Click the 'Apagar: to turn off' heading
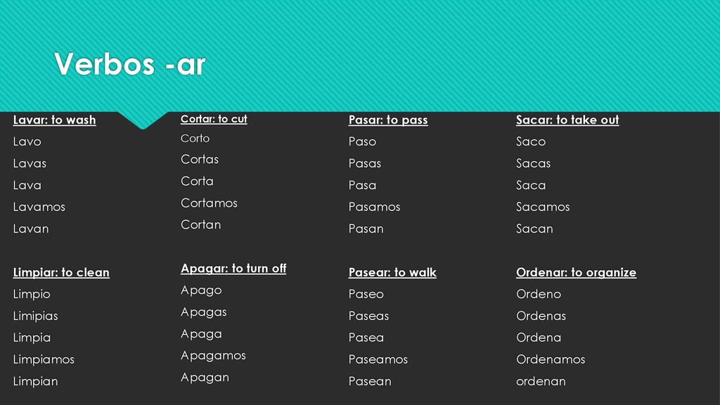The image size is (720, 405). 233,269
